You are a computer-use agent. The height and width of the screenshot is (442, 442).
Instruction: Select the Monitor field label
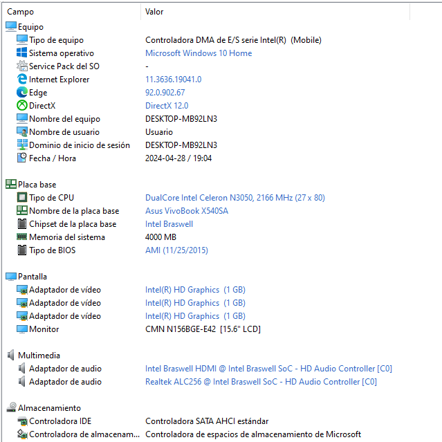44,329
